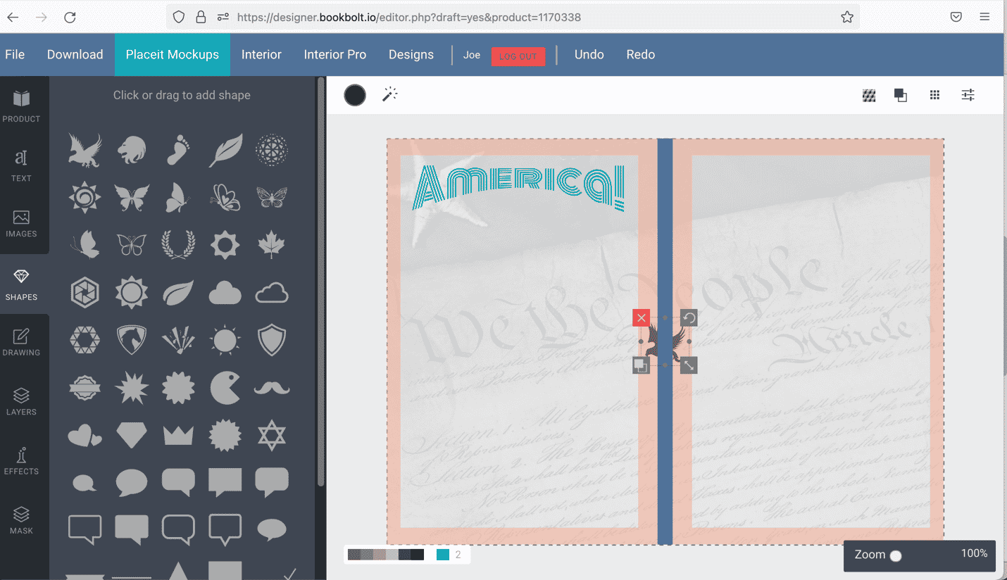Add the ribbon badge shape
This screenshot has width=1007, height=580.
[x=85, y=388]
